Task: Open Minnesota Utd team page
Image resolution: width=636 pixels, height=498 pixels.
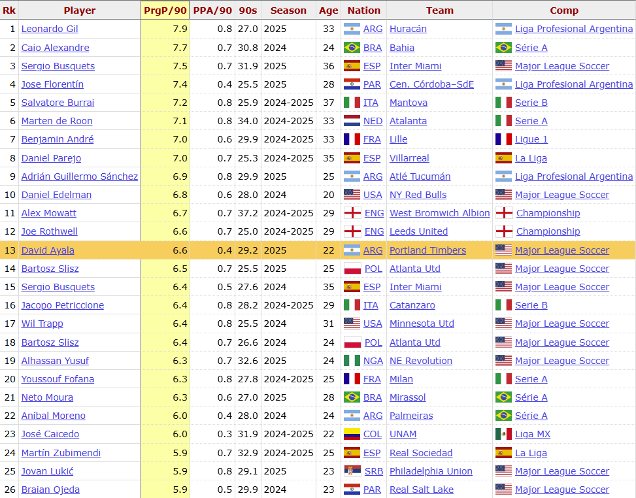Action: coord(422,324)
